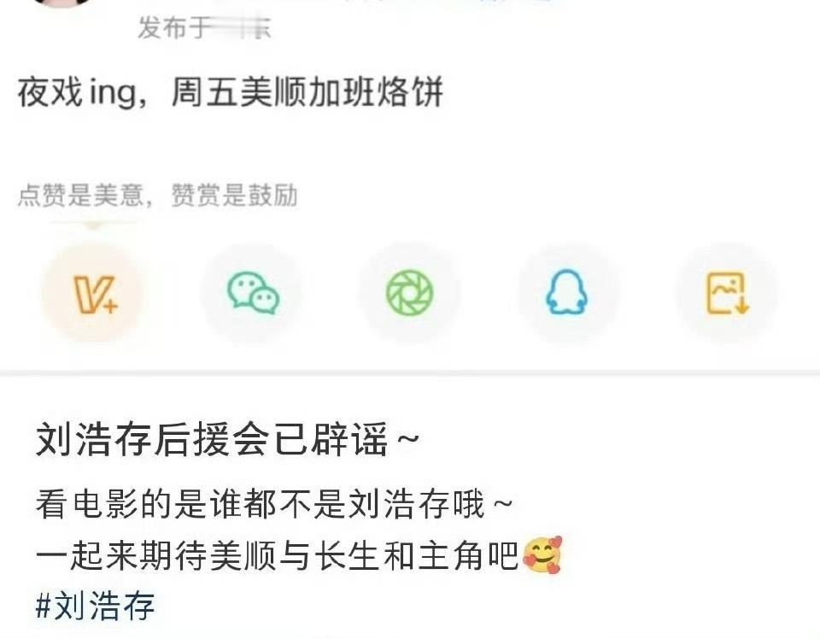
Task: Click the hugging face emoji
Action: tap(542, 554)
